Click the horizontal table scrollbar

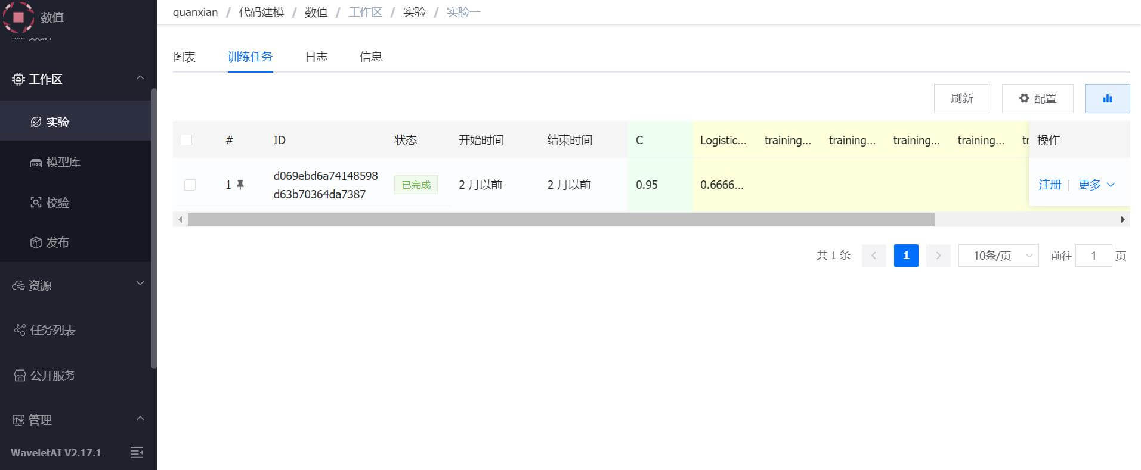(561, 219)
